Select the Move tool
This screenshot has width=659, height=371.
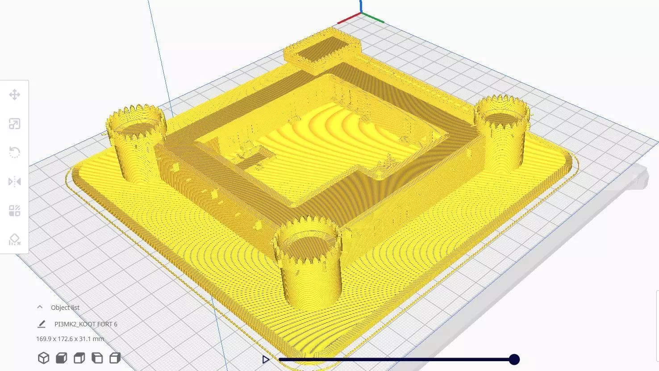point(14,95)
